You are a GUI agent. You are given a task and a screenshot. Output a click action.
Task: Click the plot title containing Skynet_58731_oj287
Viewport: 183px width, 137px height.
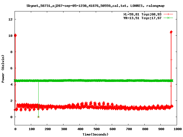click(x=95, y=6)
